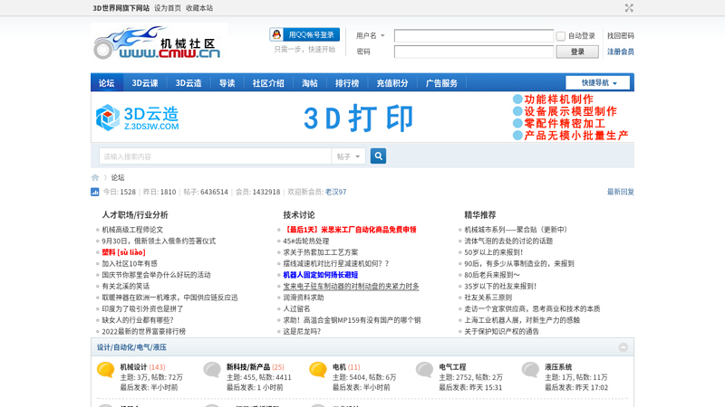
Task: Open the 这是尼龙吗? thread
Action: click(302, 331)
